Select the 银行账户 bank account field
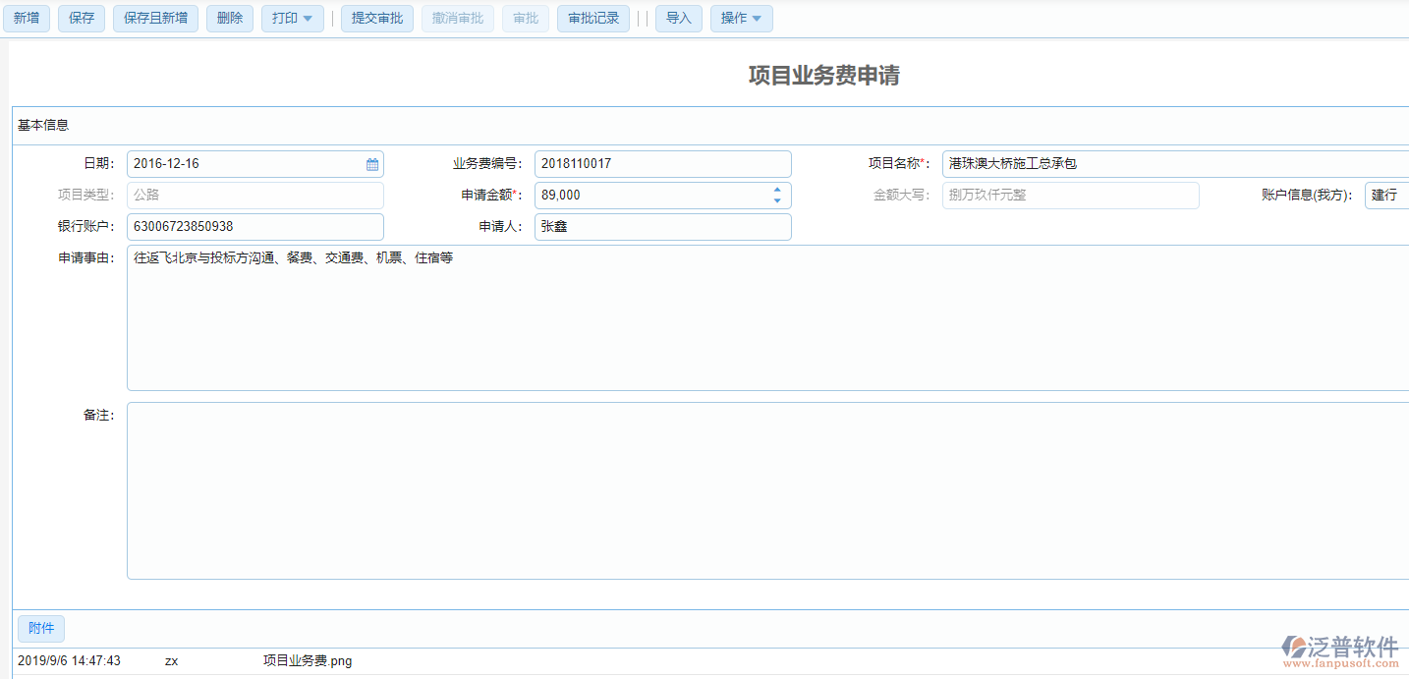Image resolution: width=1409 pixels, height=679 pixels. [254, 226]
